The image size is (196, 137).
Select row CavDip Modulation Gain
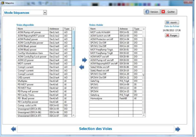click(x=44, y=53)
